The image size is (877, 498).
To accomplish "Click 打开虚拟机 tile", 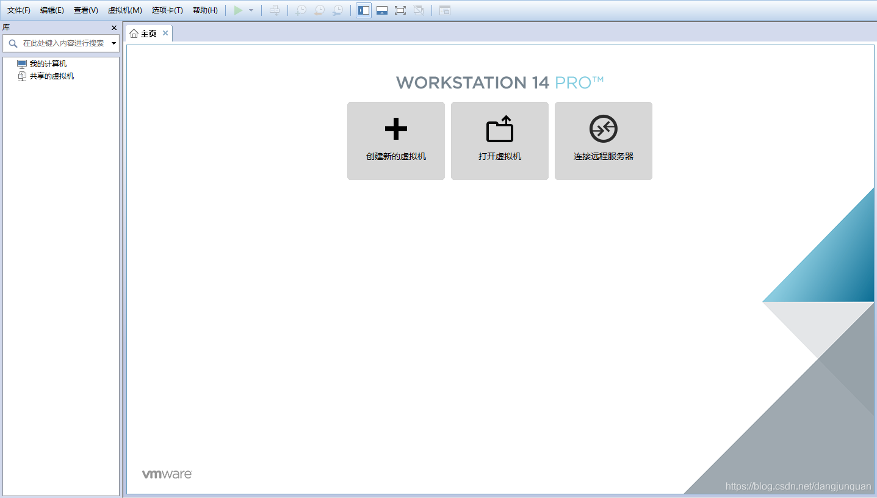I will pyautogui.click(x=500, y=141).
